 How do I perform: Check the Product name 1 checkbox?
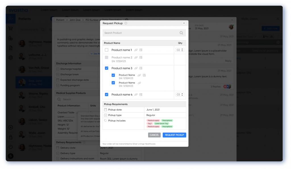tap(107, 50)
